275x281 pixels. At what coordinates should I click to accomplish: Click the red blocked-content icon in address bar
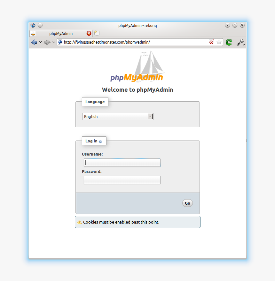pos(211,42)
